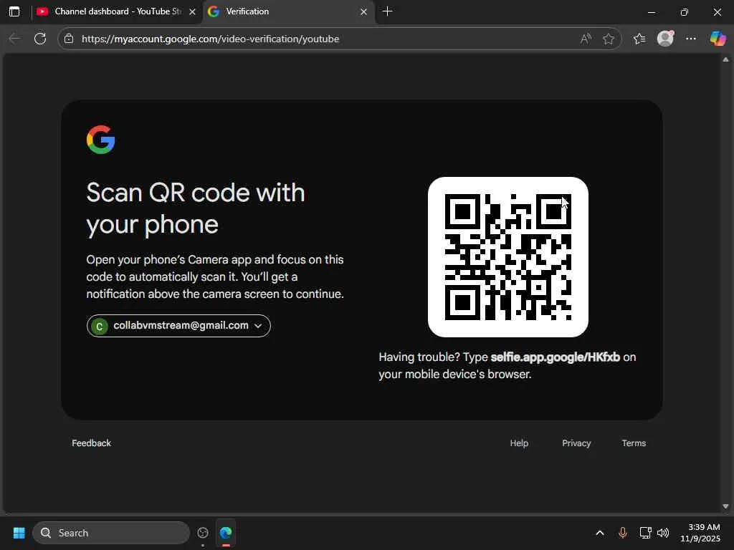Open Settings and more menu

click(691, 39)
